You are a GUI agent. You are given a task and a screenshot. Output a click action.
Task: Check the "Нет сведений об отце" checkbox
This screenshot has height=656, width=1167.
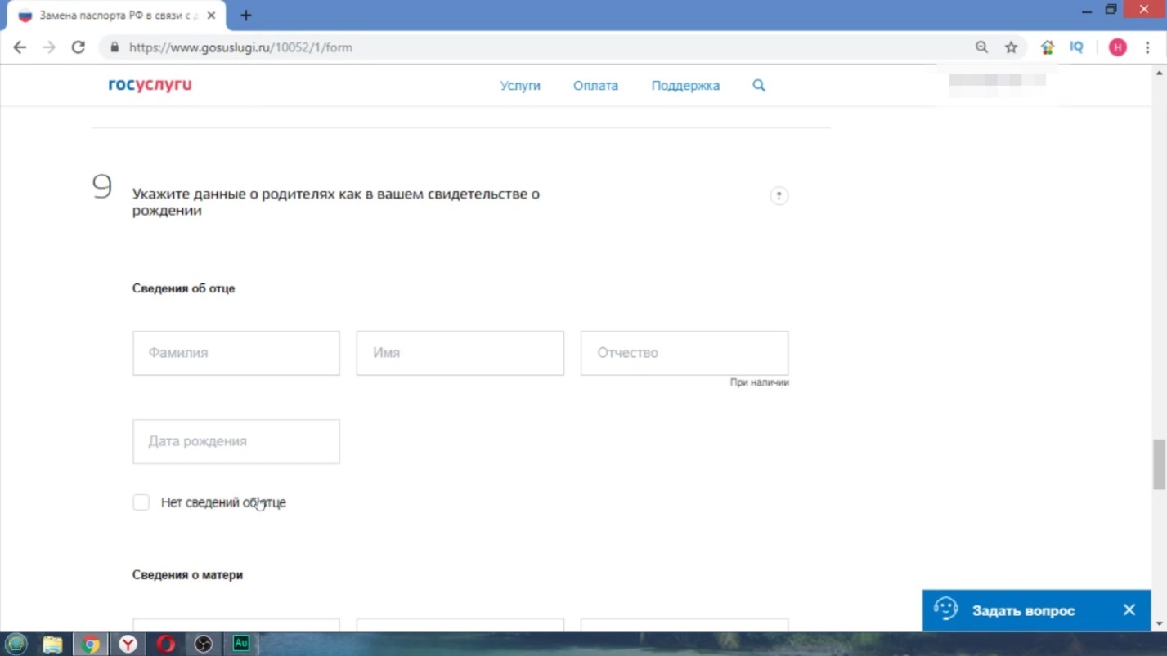(141, 502)
